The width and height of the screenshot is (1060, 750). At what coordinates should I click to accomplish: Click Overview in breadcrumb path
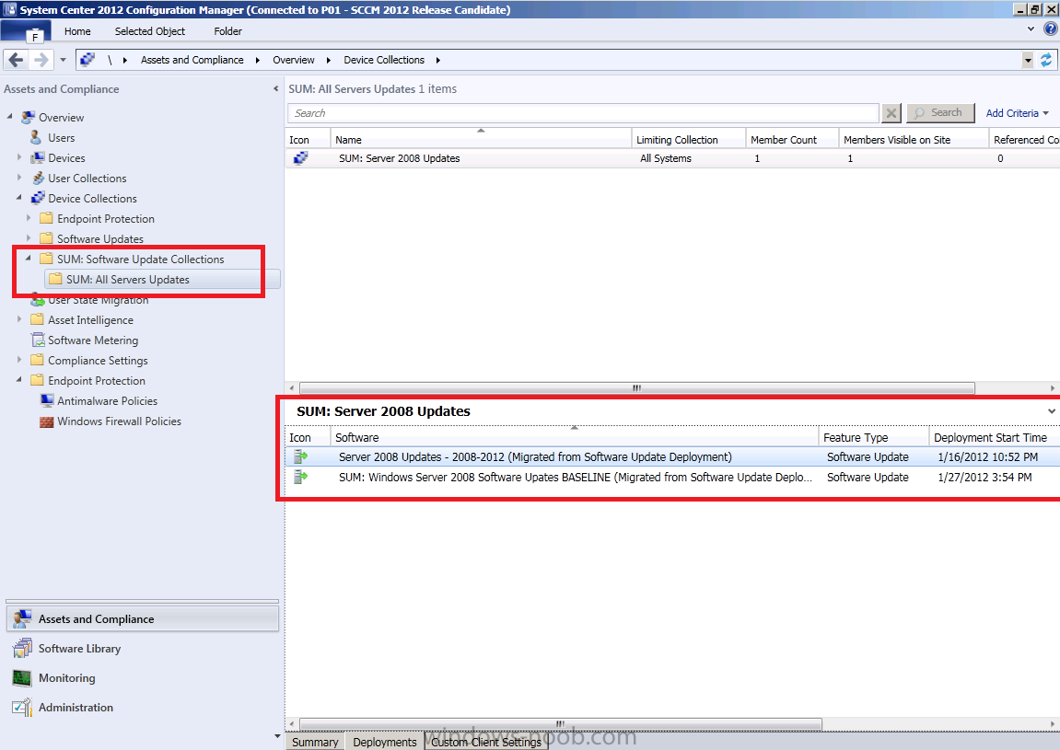pos(294,60)
